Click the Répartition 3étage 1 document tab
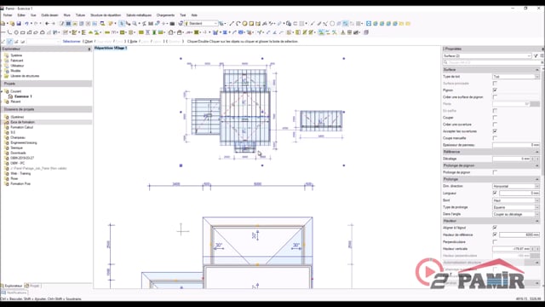 111,48
